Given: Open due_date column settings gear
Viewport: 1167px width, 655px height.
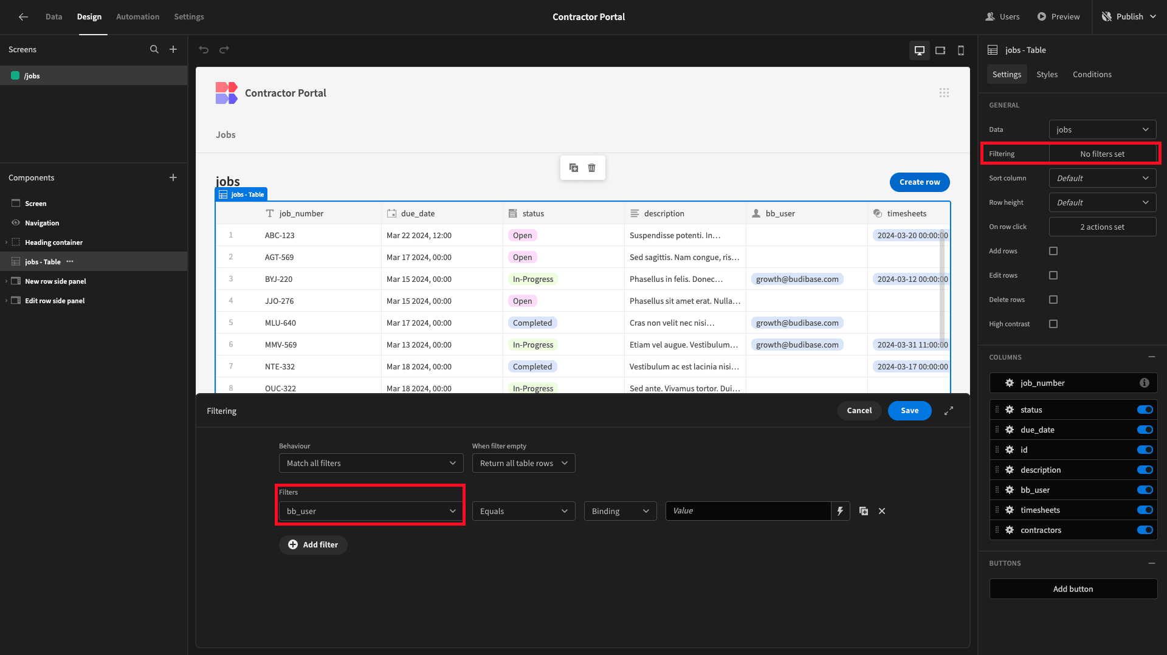Looking at the screenshot, I should pos(1010,430).
